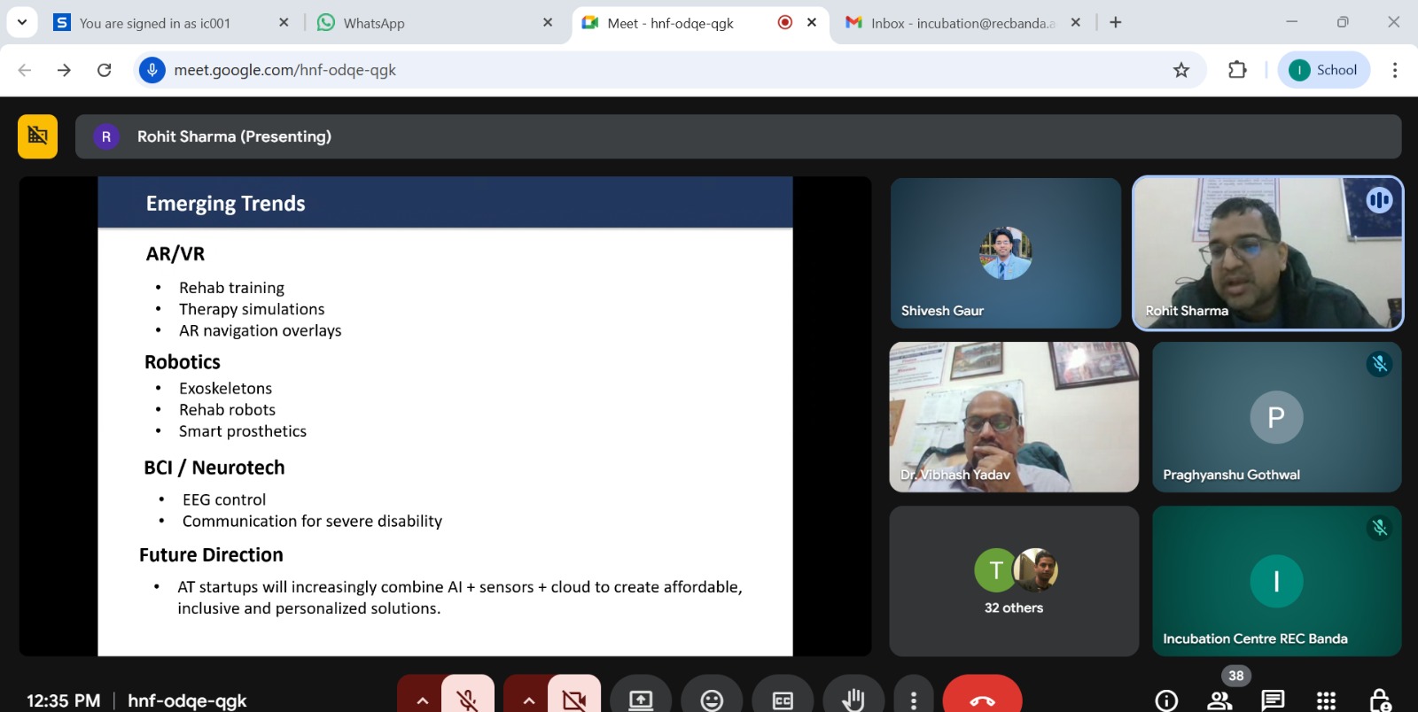1418x712 pixels.
Task: Open the activities grid icon
Action: point(1326,700)
